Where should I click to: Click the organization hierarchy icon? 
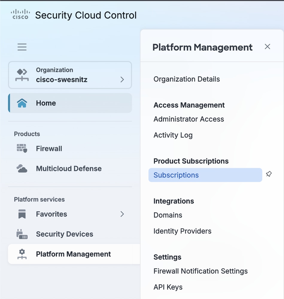[x=22, y=75]
